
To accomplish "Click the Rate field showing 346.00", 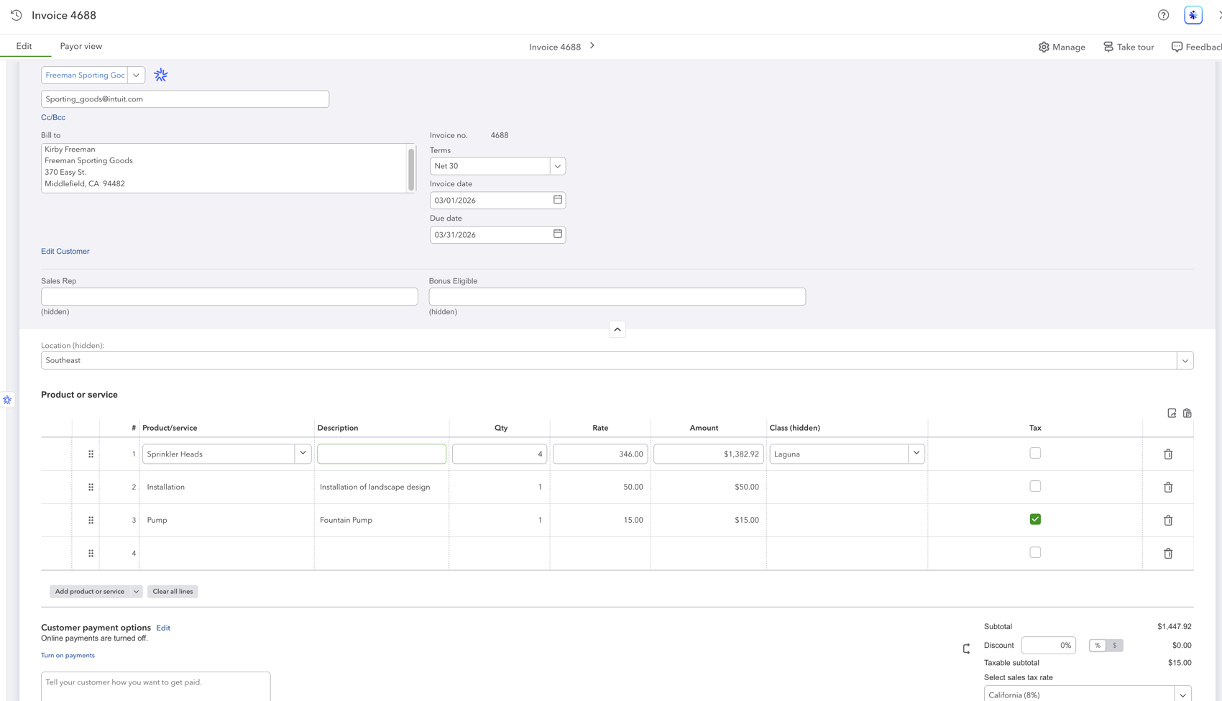I will click(x=600, y=454).
